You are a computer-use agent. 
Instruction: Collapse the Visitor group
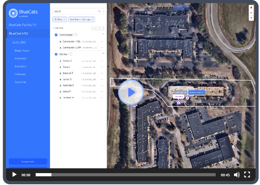tap(103, 53)
